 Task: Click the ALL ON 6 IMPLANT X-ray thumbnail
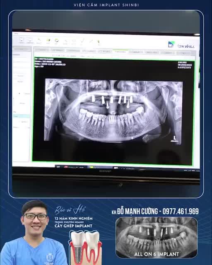tap(157, 237)
